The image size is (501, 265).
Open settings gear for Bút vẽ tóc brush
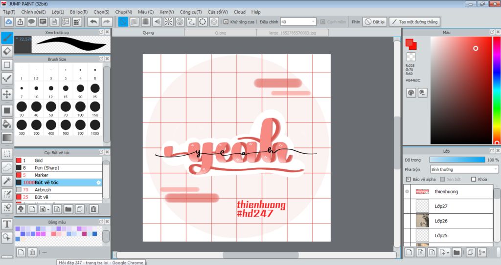click(99, 183)
